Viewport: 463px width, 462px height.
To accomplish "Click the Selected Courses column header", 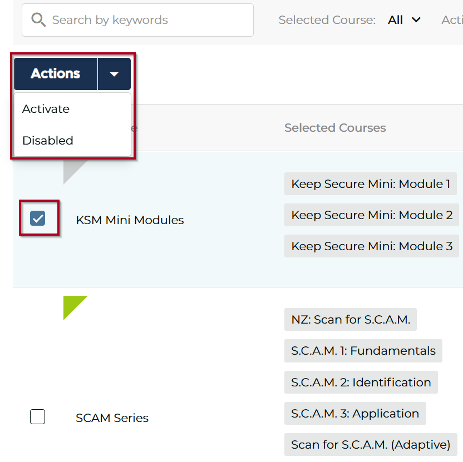I will [x=335, y=128].
